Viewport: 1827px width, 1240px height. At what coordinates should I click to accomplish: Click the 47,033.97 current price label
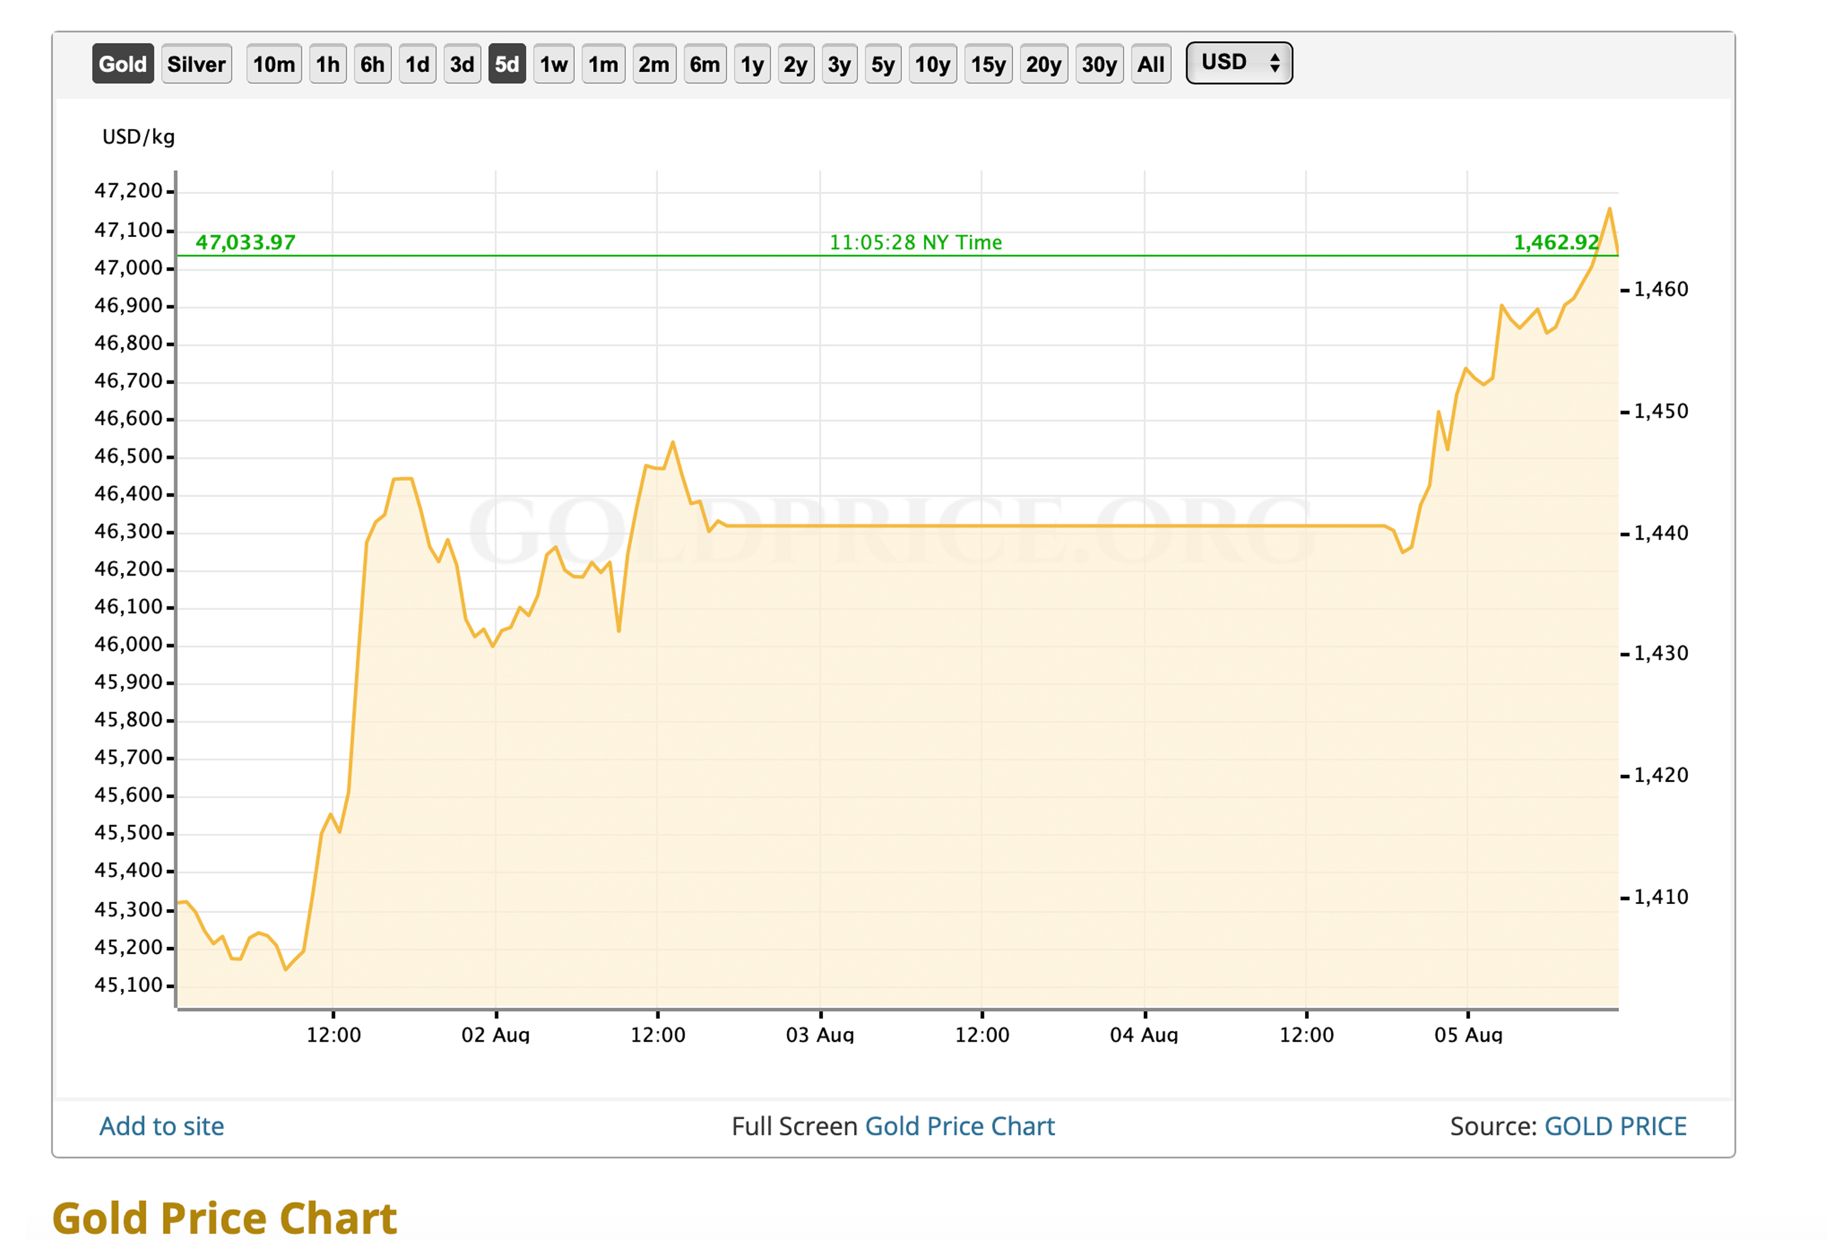245,242
